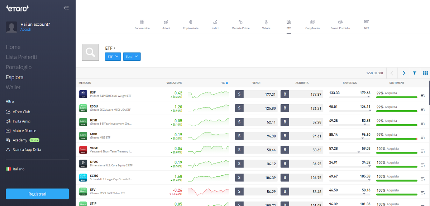Click the EFV sentiment progress bar

click(x=397, y=194)
